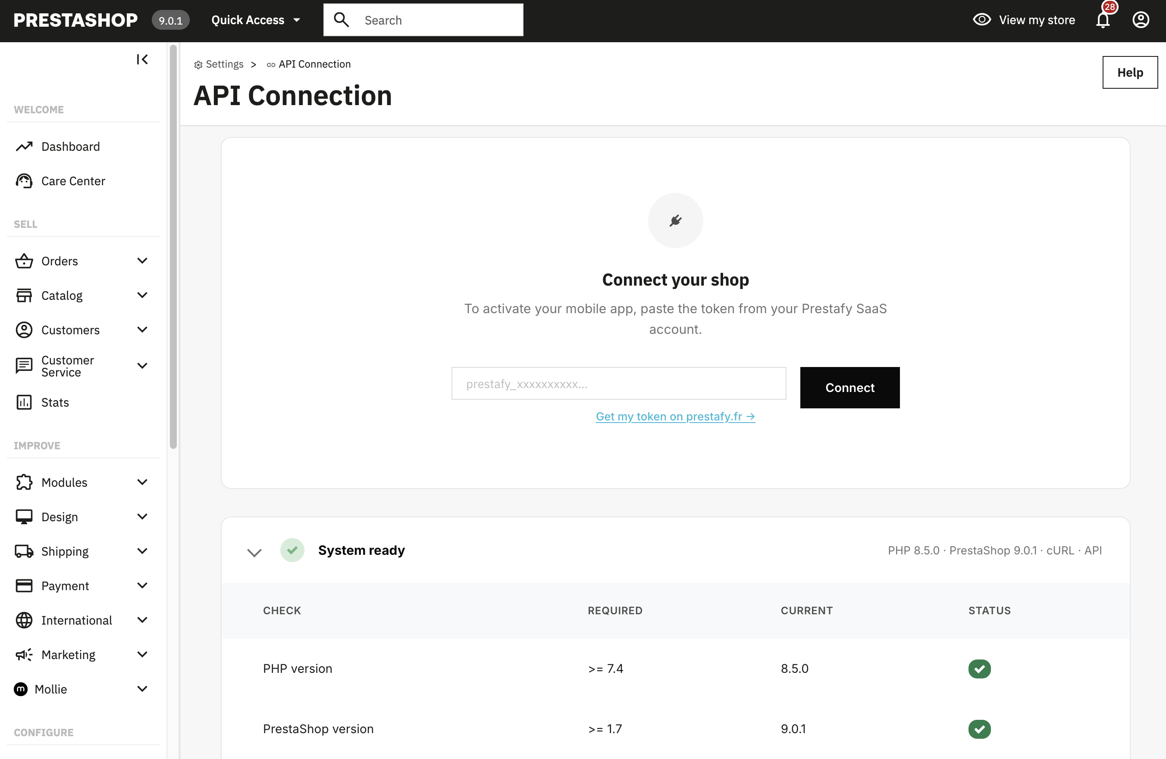The height and width of the screenshot is (759, 1166).
Task: Click the Customer Service chat icon
Action: click(24, 366)
